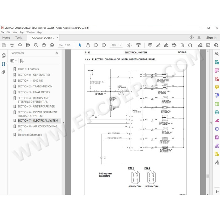Find current bookmark icon
The image size is (220, 220).
pos(22,61)
